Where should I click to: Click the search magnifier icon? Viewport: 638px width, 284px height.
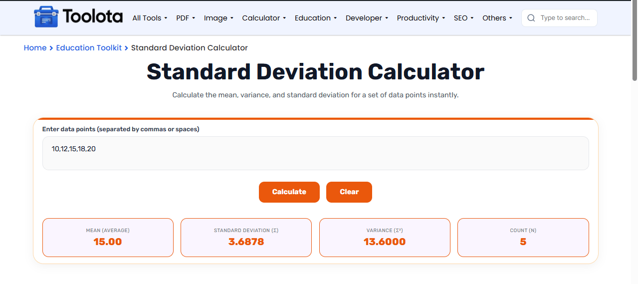531,18
